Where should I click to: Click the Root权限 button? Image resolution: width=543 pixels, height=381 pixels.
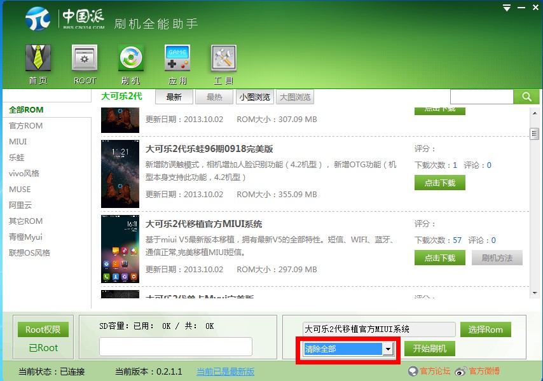43,329
